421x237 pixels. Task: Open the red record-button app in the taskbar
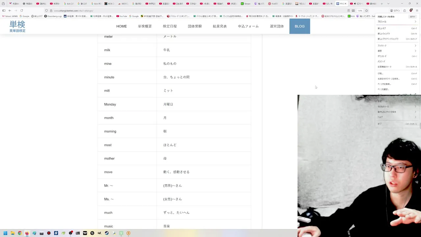(49, 233)
